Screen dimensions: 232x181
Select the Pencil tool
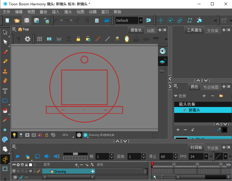[x=5, y=61]
